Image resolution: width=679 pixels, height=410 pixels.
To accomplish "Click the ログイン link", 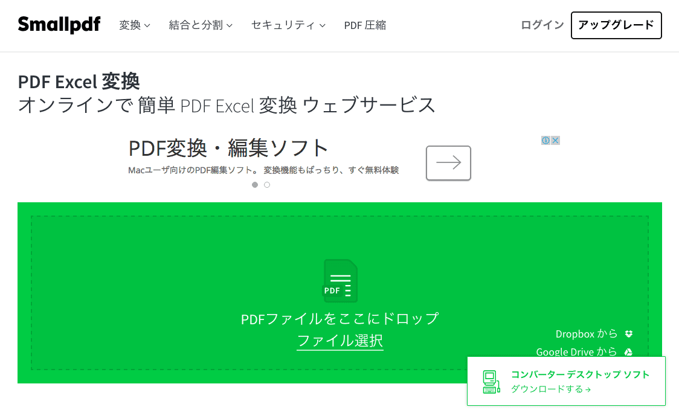I will [x=542, y=25].
